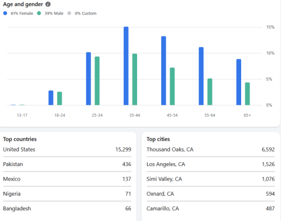Click the 'Top countries' heading
This screenshot has height=221, width=281.
[x=20, y=139]
